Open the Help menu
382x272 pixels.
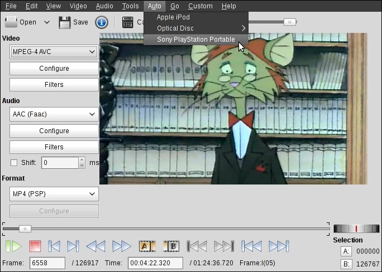pos(229,6)
